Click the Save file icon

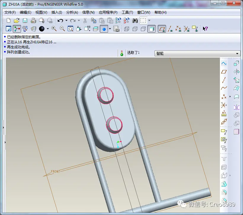25,20
